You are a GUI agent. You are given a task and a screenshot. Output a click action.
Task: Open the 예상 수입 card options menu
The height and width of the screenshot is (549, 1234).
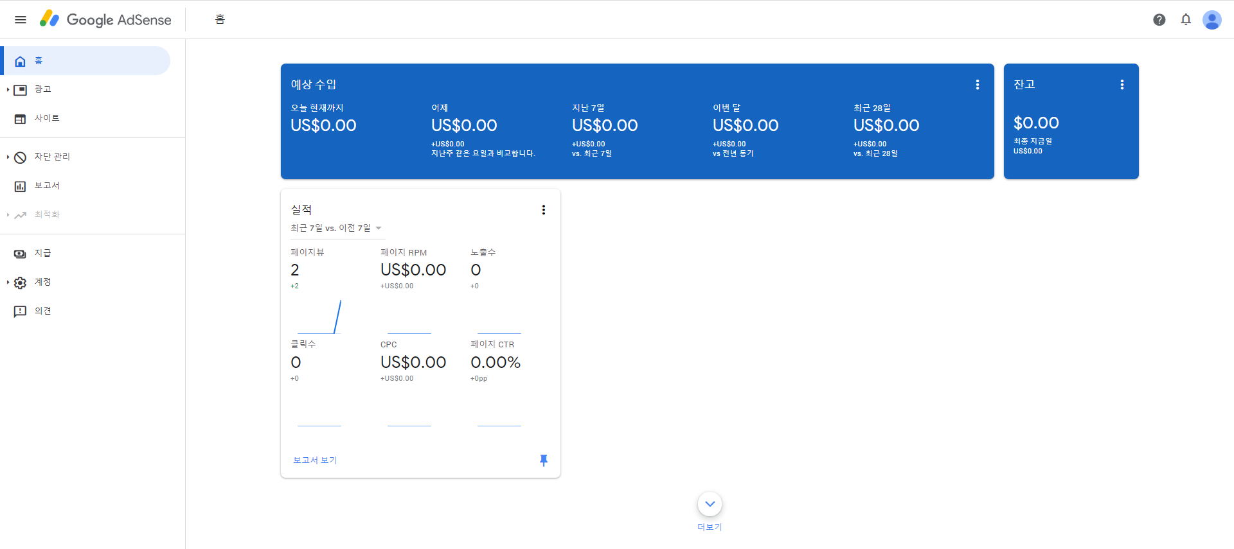pyautogui.click(x=978, y=85)
